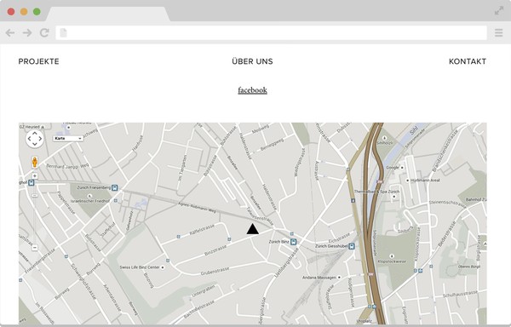Click the Binzstrasse street label
The width and height of the screenshot is (511, 327).
(215, 250)
